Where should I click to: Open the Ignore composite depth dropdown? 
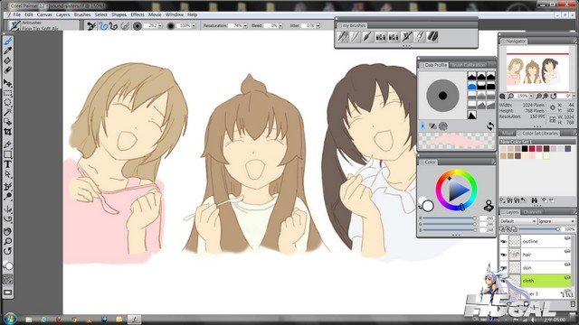point(556,221)
